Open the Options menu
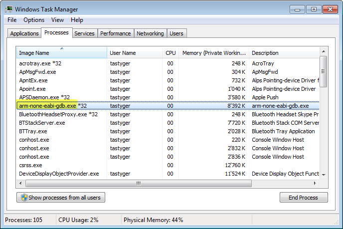Image resolution: width=343 pixels, height=229 pixels. coord(34,20)
